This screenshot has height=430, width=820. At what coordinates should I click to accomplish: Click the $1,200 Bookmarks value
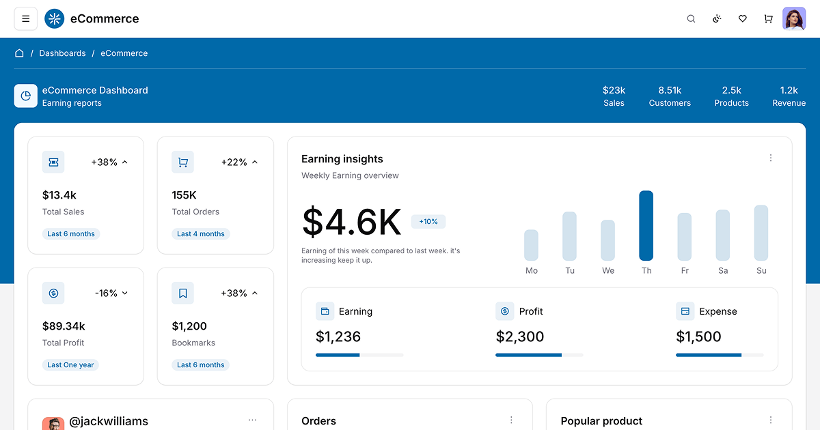click(189, 326)
